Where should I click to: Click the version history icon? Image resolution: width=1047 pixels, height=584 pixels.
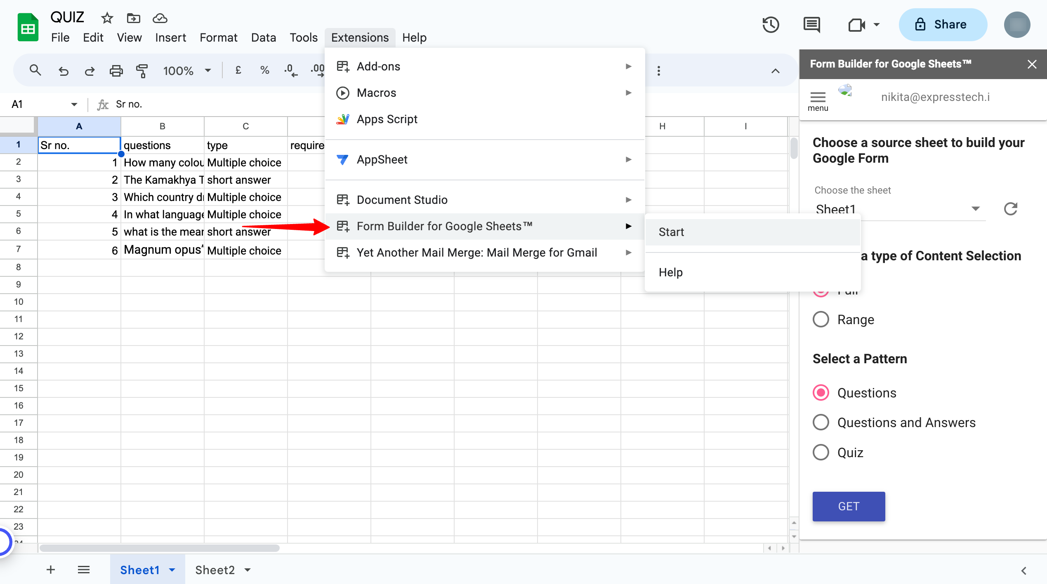[771, 25]
